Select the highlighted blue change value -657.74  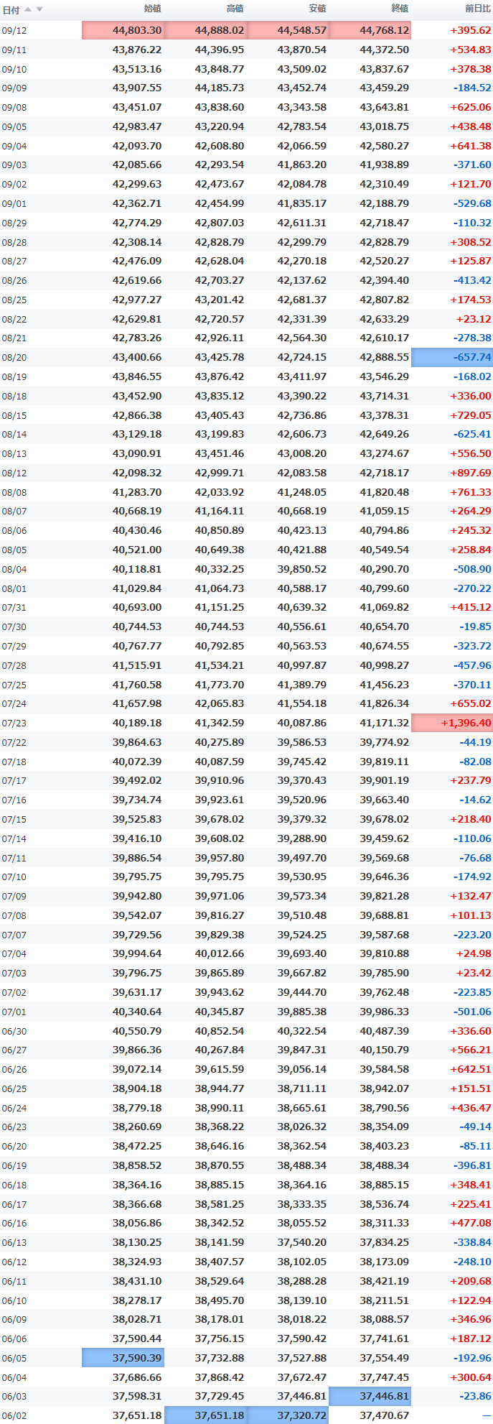click(452, 357)
